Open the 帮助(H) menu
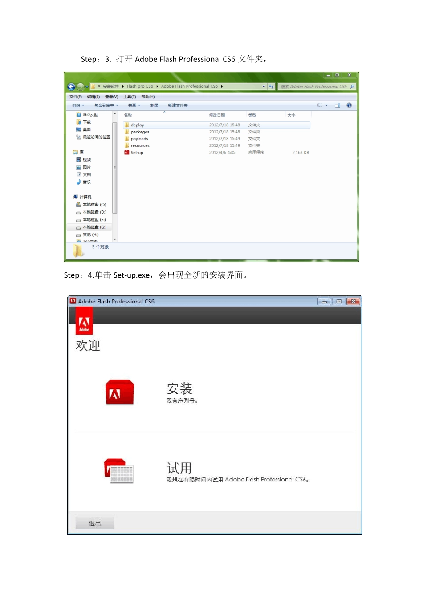Screen dimensions: 423x598 point(148,97)
